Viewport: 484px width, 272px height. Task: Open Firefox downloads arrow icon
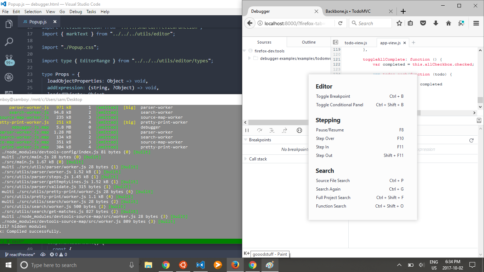[x=436, y=23]
